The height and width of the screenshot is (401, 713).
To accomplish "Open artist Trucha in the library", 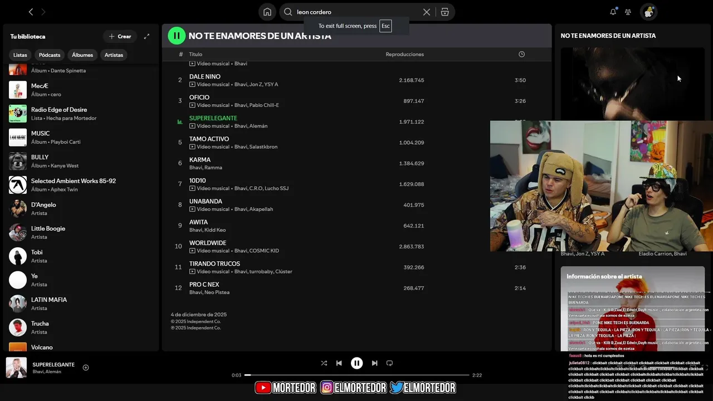I will point(81,327).
